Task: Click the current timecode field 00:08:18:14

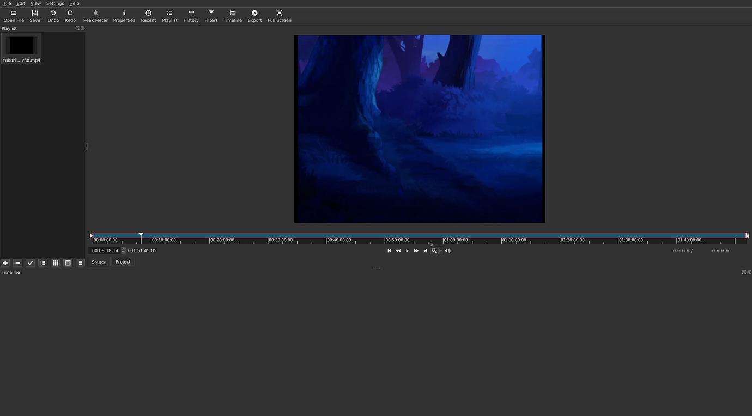Action: 105,250
